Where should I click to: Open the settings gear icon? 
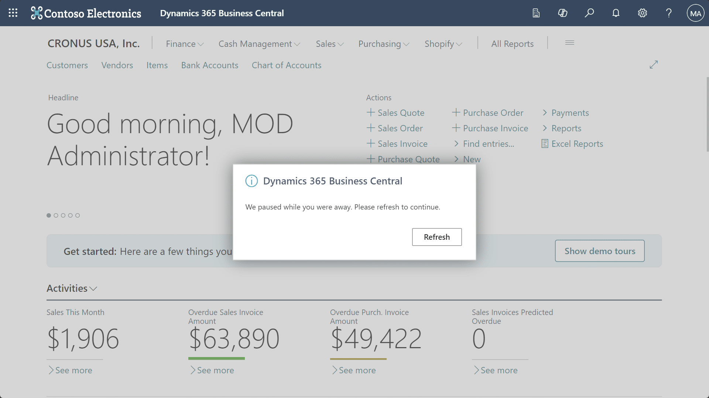tap(643, 13)
